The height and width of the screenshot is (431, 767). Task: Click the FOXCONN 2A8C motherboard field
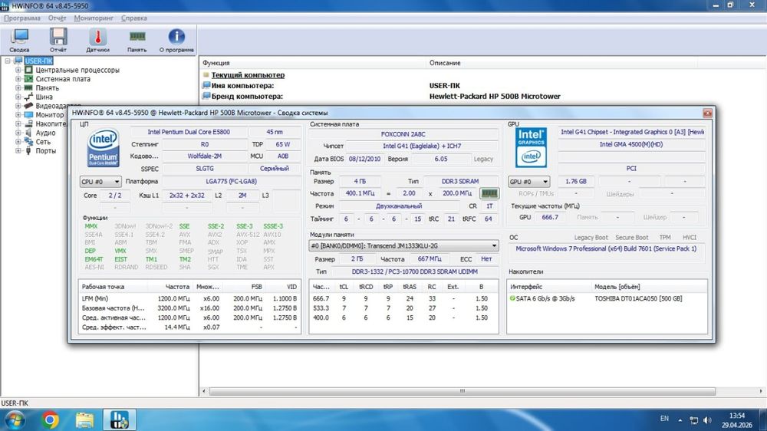click(403, 134)
